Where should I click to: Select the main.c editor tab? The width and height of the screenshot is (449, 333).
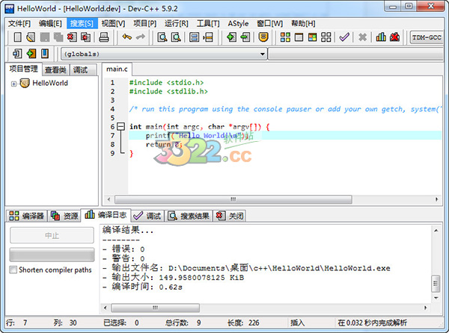pyautogui.click(x=117, y=69)
